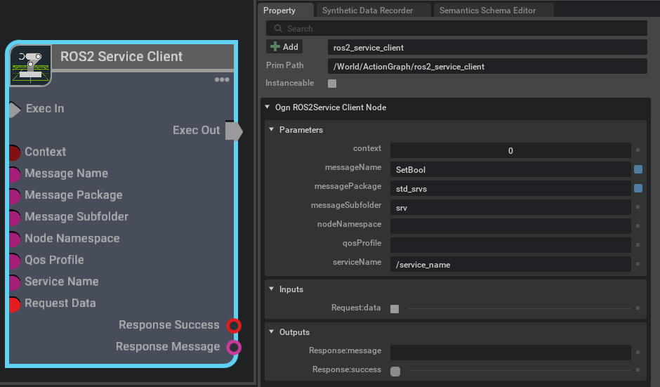Viewport: 660px width, 387px height.
Task: Collapse the Parameters section
Action: pos(272,130)
